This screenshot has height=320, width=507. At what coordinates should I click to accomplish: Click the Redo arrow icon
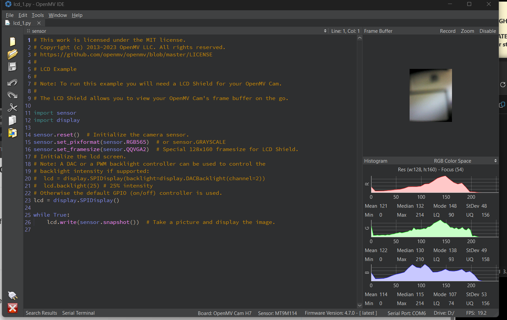point(13,95)
